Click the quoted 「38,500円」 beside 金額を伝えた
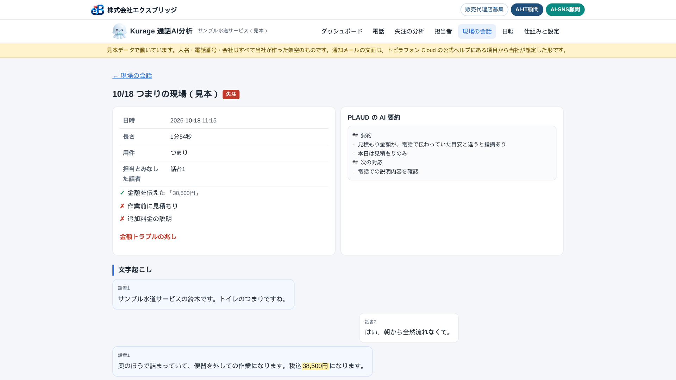 click(184, 193)
